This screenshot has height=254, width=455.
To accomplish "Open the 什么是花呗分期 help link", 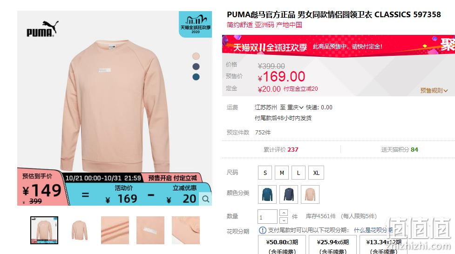I will point(373,230).
